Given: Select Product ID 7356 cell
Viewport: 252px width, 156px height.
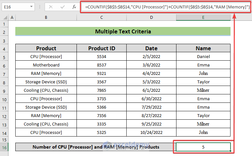Looking at the screenshot, I should (x=102, y=115).
